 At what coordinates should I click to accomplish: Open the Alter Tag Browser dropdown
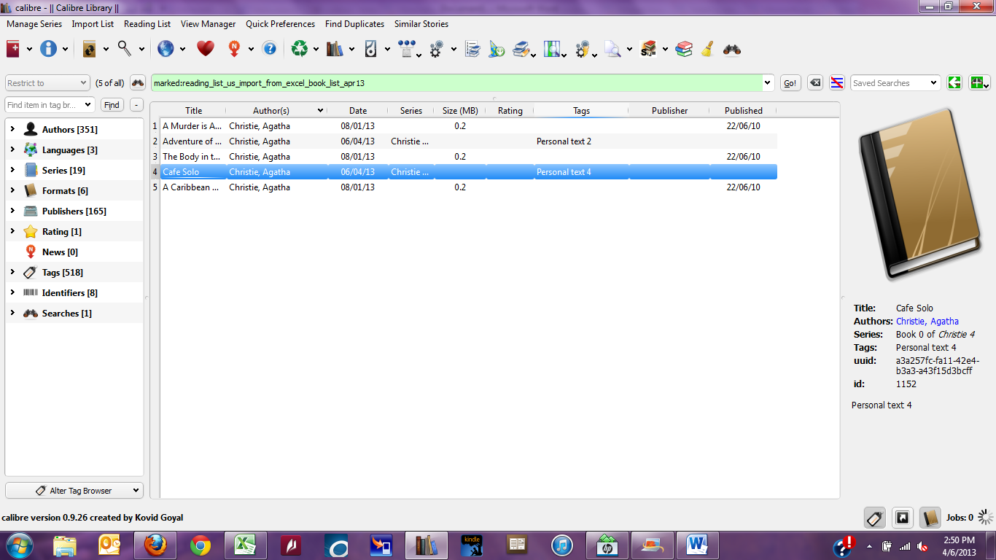[x=74, y=491]
